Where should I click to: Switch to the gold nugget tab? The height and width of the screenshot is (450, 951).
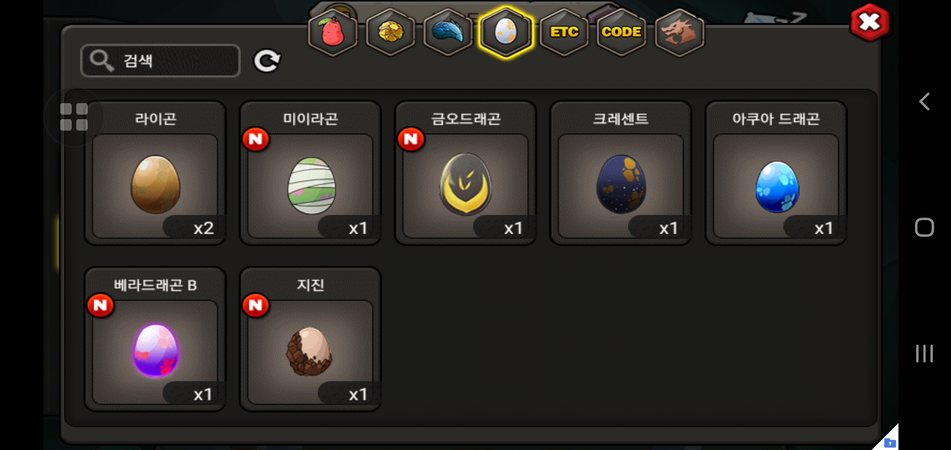(390, 32)
